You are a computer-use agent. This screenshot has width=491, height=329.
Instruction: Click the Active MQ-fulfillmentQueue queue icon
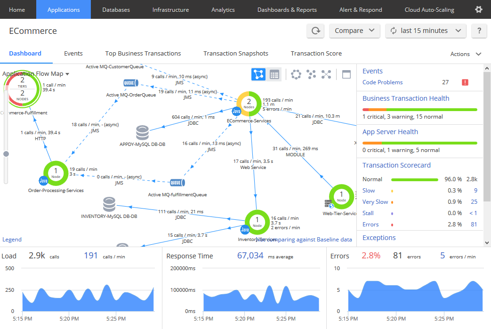pyautogui.click(x=177, y=183)
